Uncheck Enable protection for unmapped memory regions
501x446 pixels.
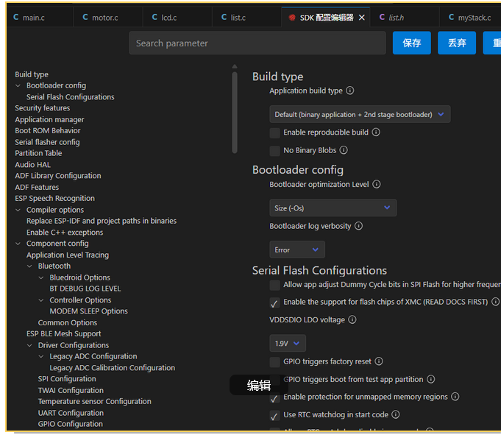(x=275, y=397)
